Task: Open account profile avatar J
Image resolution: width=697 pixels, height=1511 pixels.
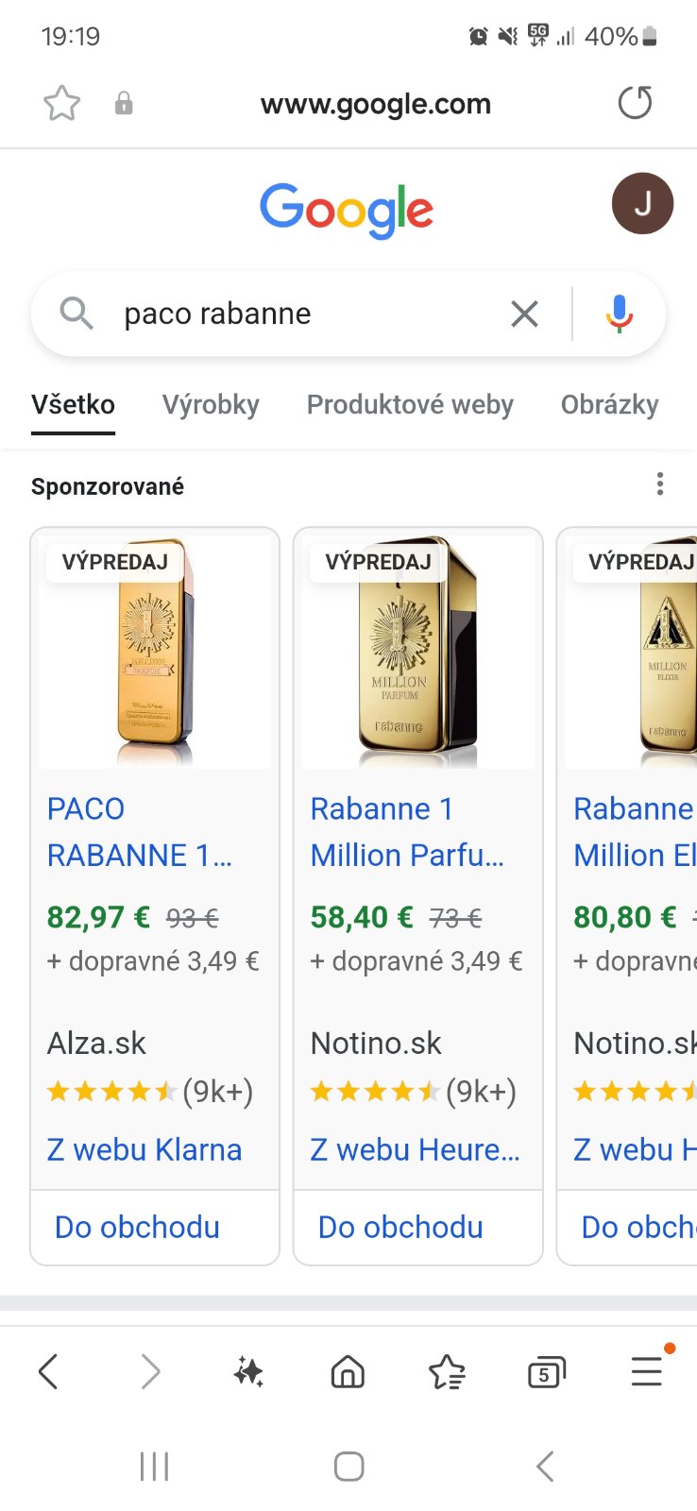Action: [642, 204]
